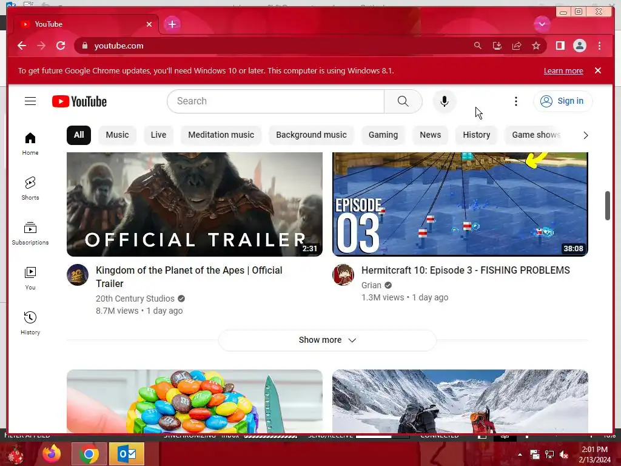Play the Episode 03 fishing thumbnail
Screen dimensions: 621x466
click(x=460, y=204)
